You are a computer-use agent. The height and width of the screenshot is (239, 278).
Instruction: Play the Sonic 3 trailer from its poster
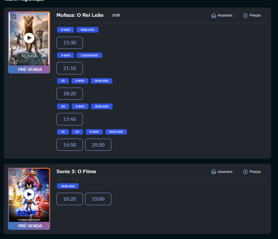pos(29,194)
